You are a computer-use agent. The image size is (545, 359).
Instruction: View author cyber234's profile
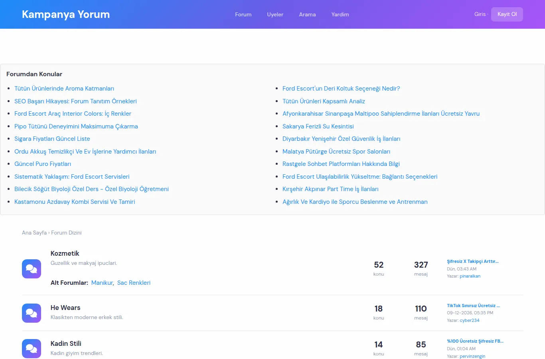coord(470,320)
